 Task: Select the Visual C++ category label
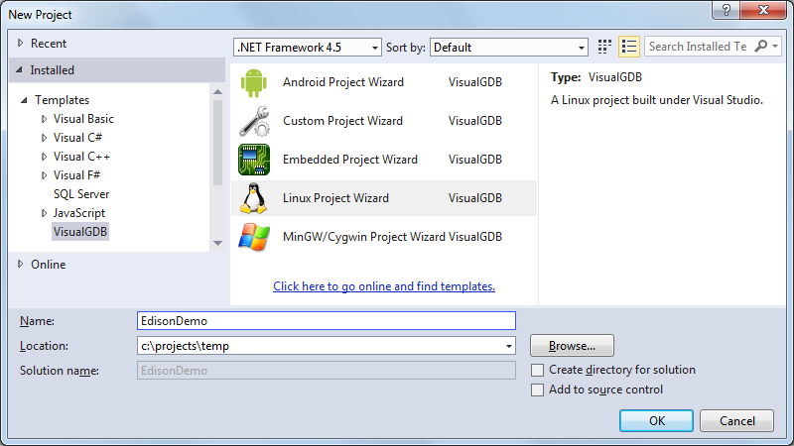(81, 157)
